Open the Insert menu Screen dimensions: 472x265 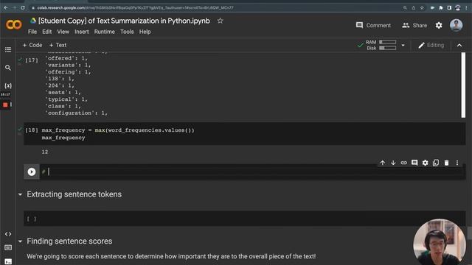point(82,32)
